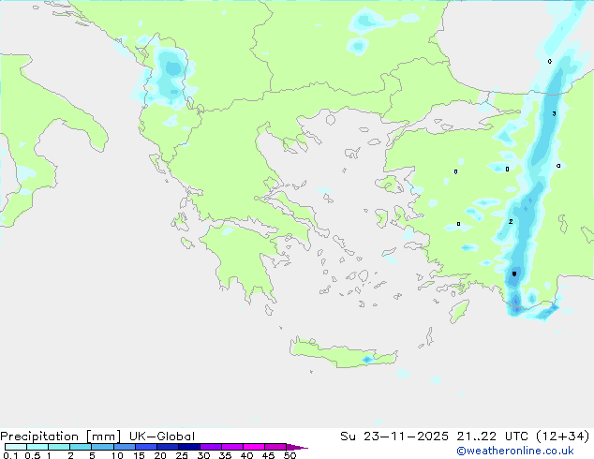Click the '50' legend scale value
This screenshot has height=459, width=594.
pyautogui.click(x=290, y=455)
